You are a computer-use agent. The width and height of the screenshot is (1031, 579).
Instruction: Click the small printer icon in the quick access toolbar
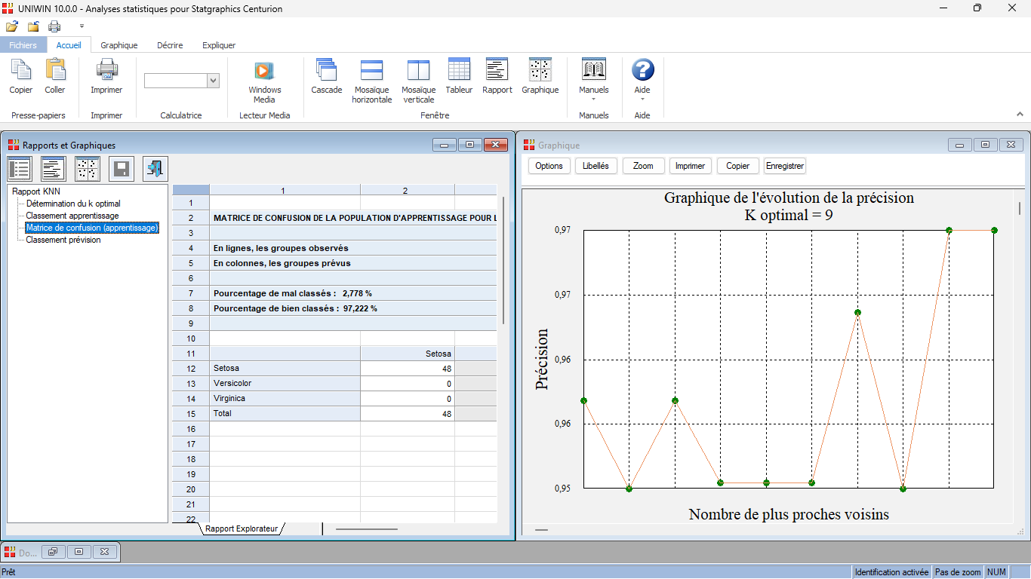point(54,26)
